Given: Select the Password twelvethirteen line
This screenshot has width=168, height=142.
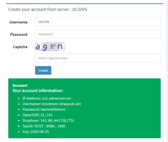Looking at the screenshot, I should [x=44, y=109].
